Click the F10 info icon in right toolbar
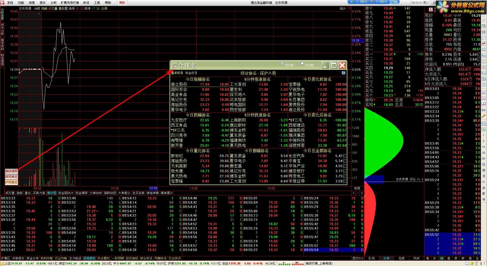The width and height of the screenshot is (487, 266). (x=484, y=55)
